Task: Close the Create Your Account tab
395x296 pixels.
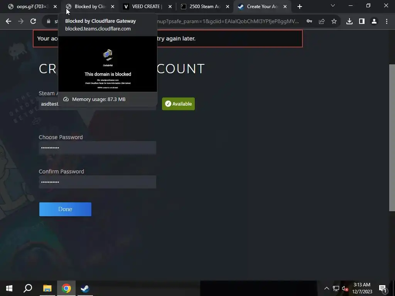Action: pos(285,7)
